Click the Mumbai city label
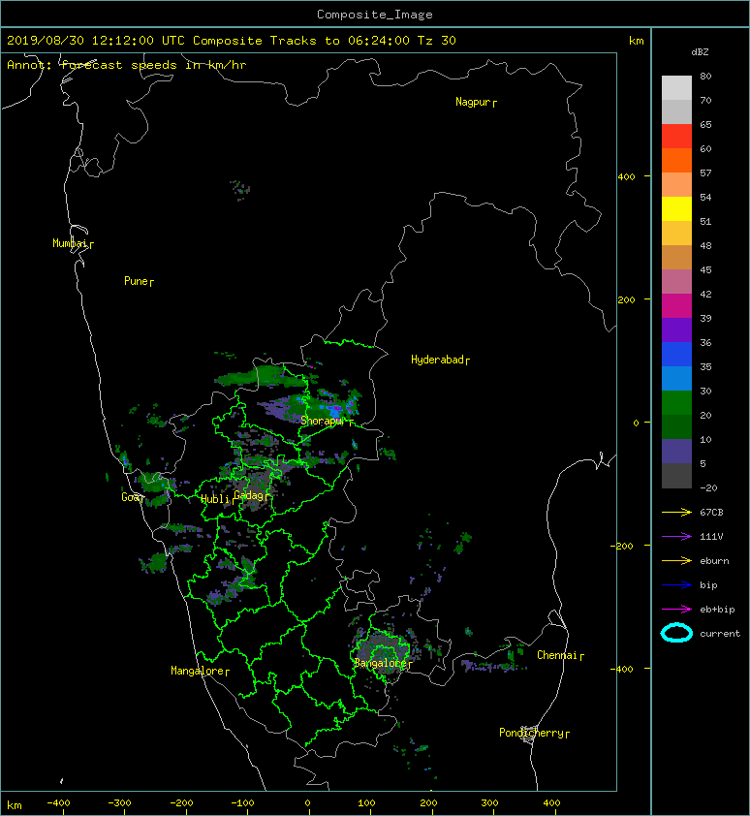 tap(70, 243)
